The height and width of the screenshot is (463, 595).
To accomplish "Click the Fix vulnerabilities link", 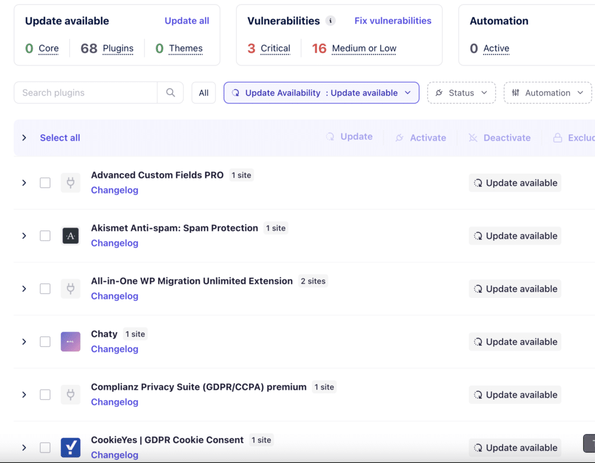I will pyautogui.click(x=393, y=20).
